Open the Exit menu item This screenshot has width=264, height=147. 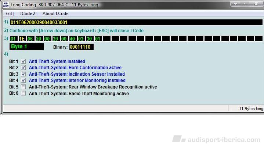tap(9, 14)
